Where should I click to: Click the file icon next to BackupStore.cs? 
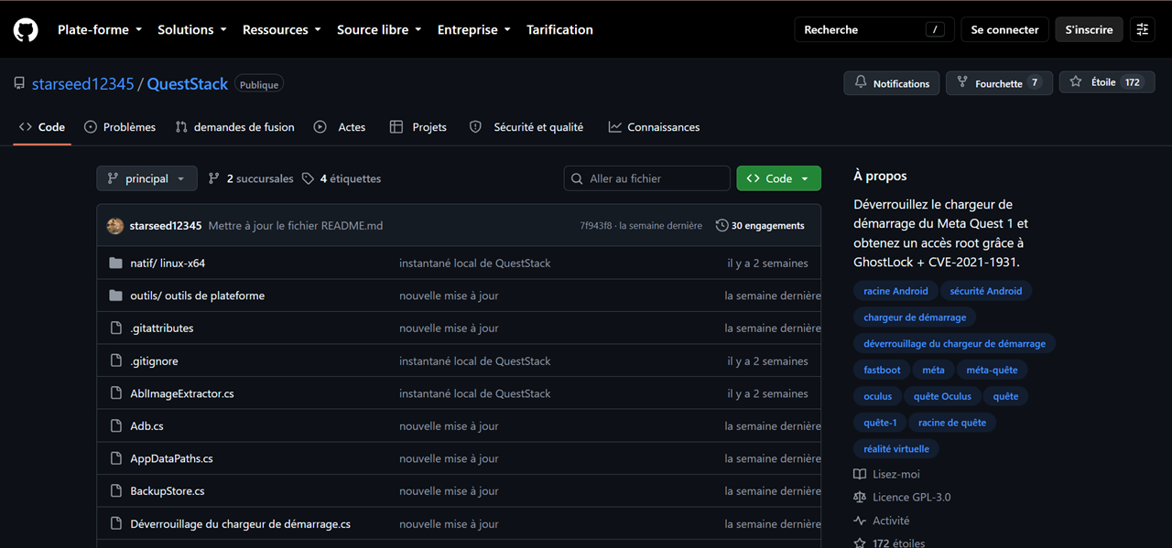point(115,490)
